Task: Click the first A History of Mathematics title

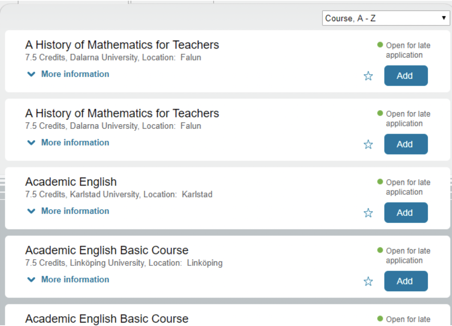Action: (x=122, y=45)
